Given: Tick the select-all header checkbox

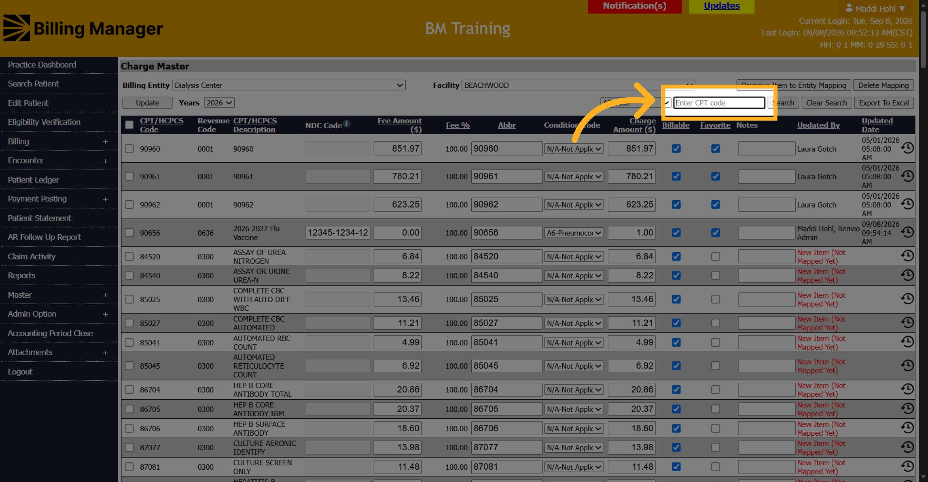Looking at the screenshot, I should [x=129, y=125].
